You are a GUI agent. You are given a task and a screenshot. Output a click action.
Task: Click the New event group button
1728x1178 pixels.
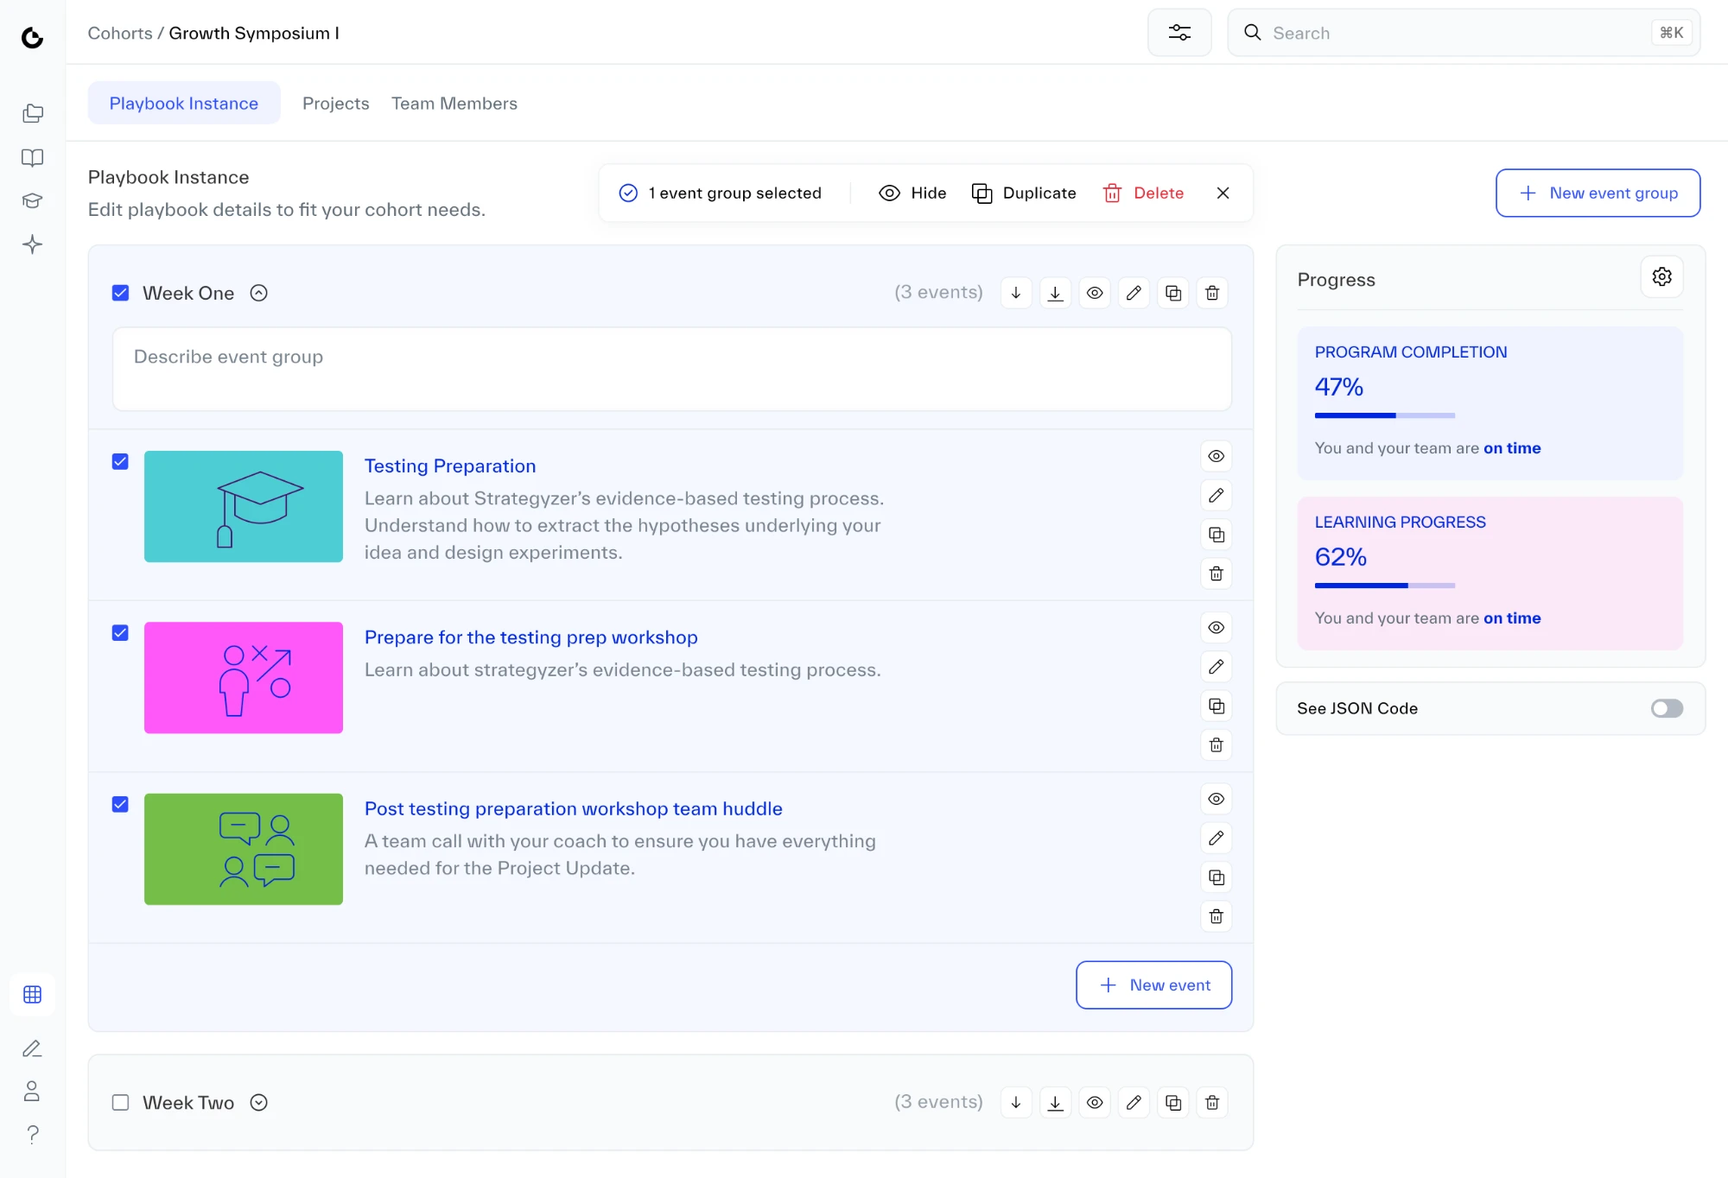(1598, 193)
